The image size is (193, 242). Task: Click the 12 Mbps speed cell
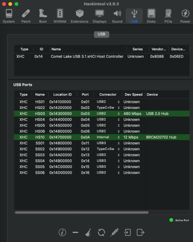click(x=131, y=137)
